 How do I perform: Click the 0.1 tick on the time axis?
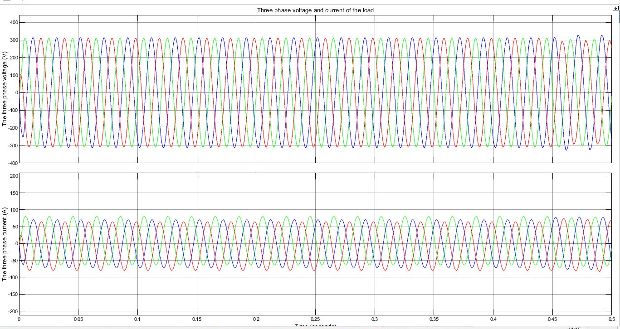(137, 319)
